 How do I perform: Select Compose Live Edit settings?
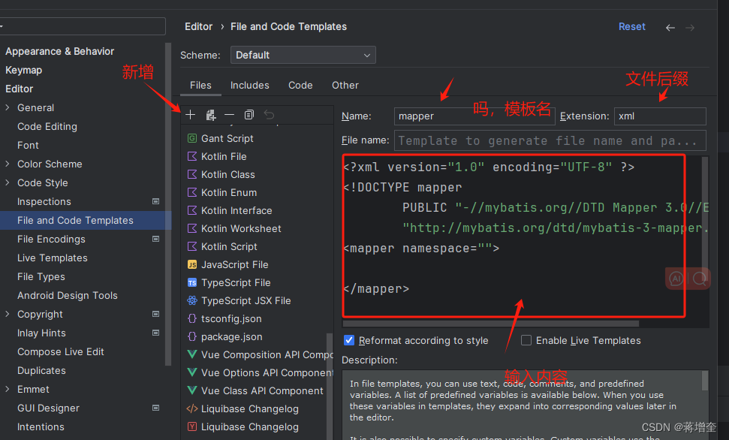click(61, 351)
